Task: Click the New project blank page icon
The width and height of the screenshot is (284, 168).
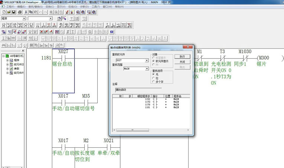Action: (4, 12)
